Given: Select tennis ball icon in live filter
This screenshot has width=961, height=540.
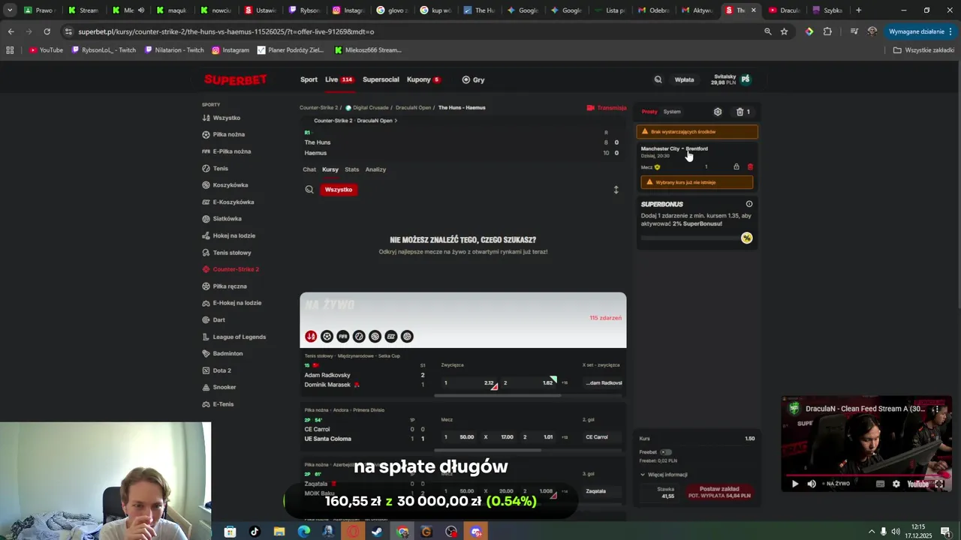Looking at the screenshot, I should pos(359,336).
